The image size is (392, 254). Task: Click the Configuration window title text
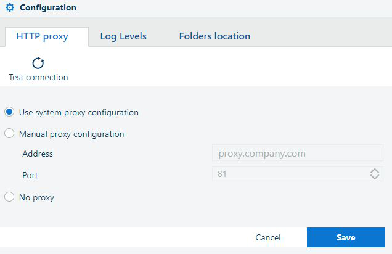[48, 8]
